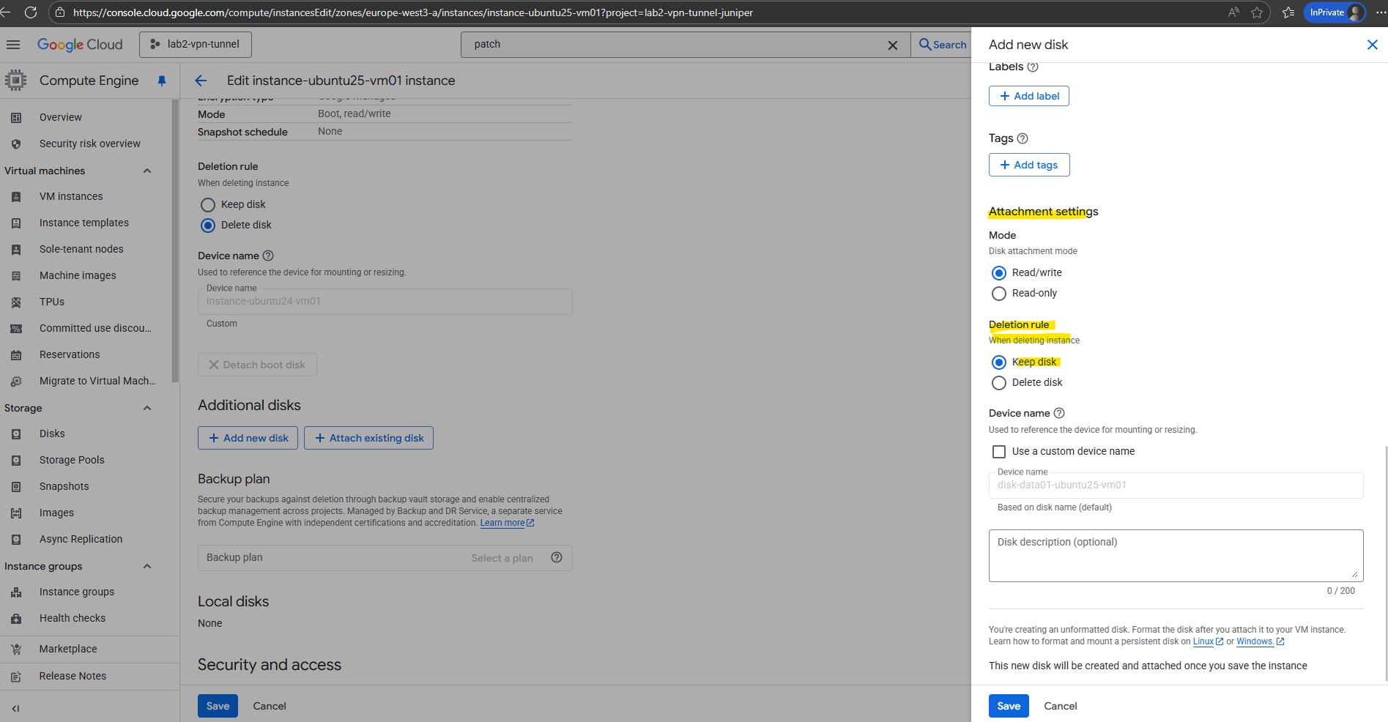The image size is (1388, 722).
Task: Close the Add new disk panel
Action: tap(1373, 45)
